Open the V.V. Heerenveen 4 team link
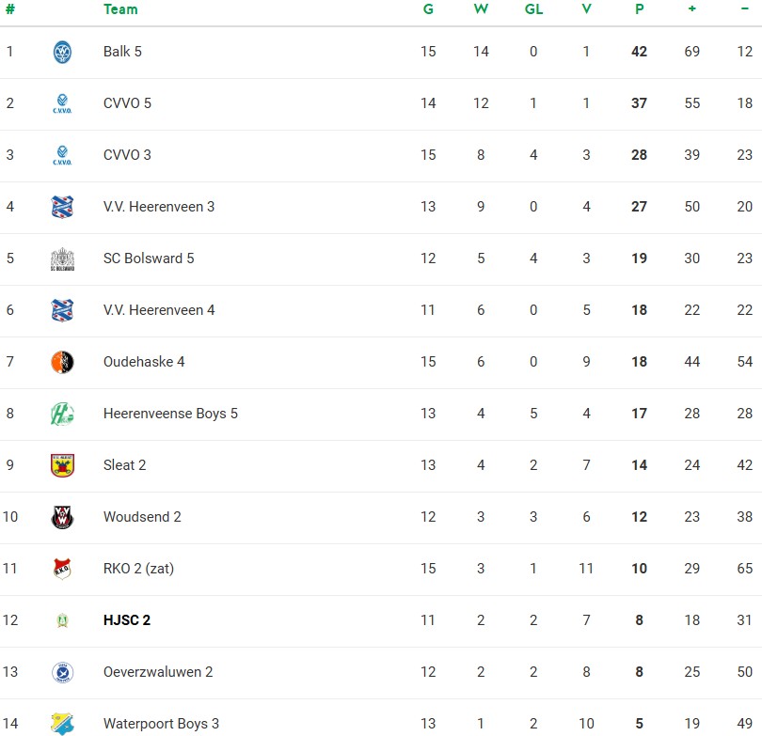 159,310
